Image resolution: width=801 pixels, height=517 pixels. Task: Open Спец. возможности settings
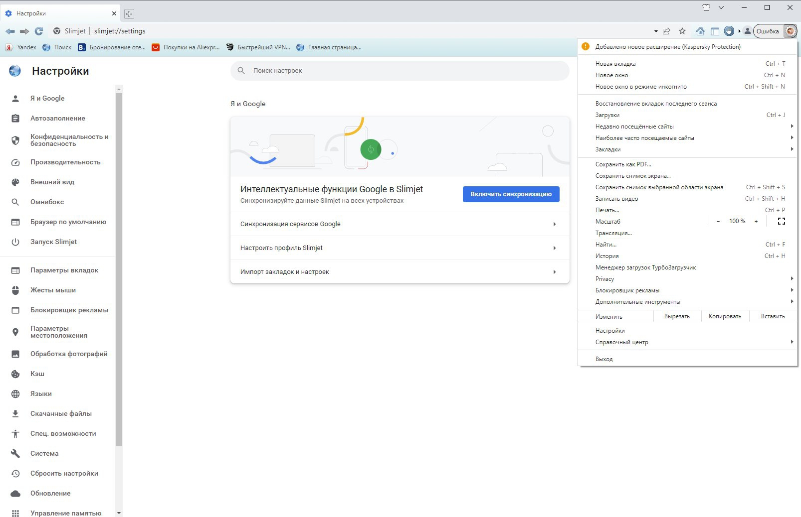(57, 433)
